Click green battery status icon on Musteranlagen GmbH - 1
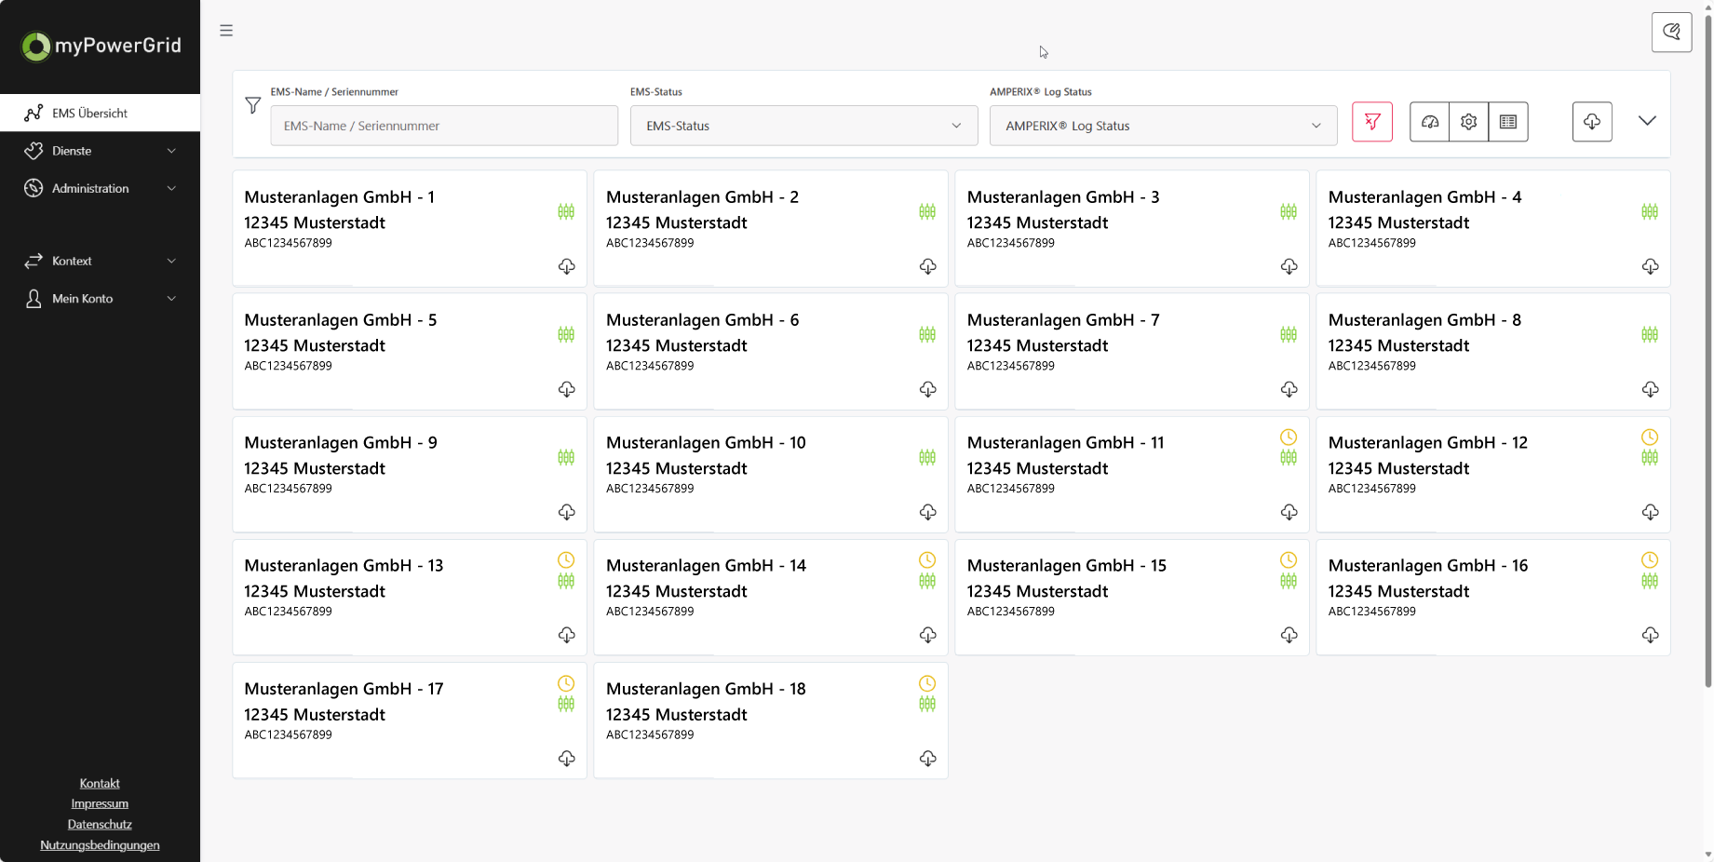The width and height of the screenshot is (1714, 862). click(x=566, y=211)
